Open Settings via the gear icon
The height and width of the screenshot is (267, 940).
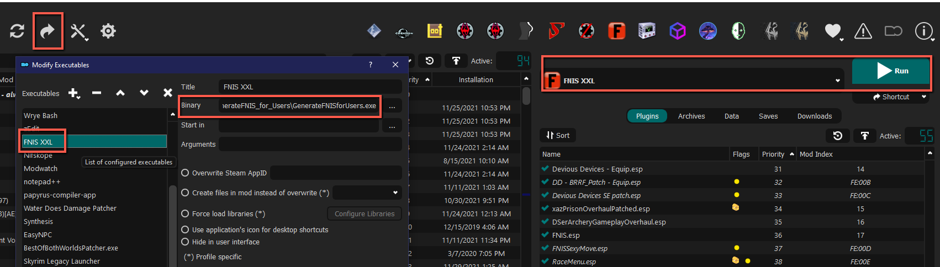(108, 31)
